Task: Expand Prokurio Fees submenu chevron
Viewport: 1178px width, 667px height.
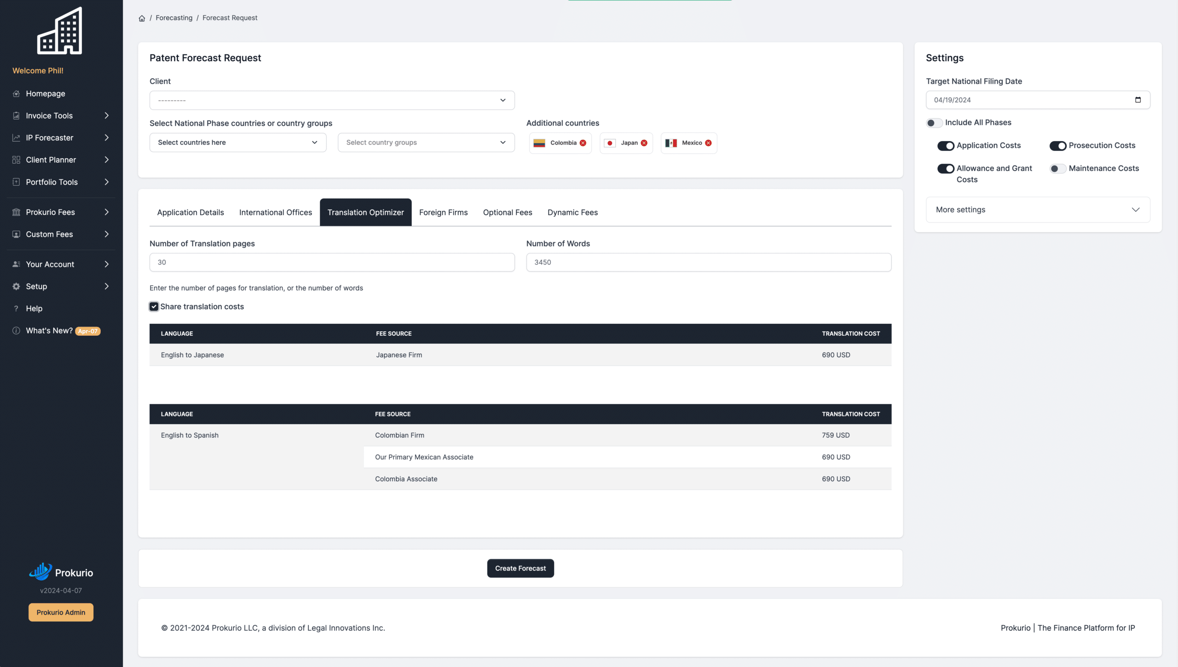Action: point(107,213)
